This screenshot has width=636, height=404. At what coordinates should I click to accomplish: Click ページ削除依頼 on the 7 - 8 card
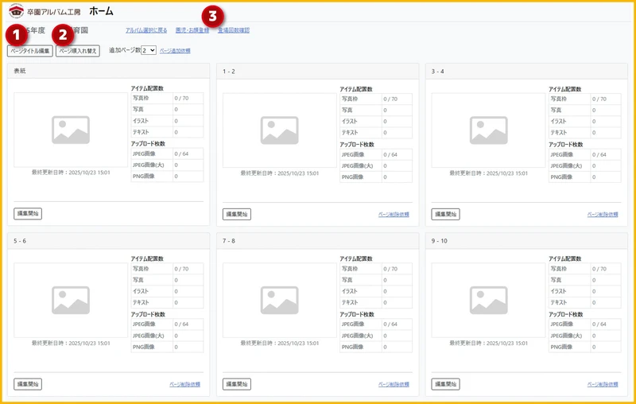click(x=394, y=385)
